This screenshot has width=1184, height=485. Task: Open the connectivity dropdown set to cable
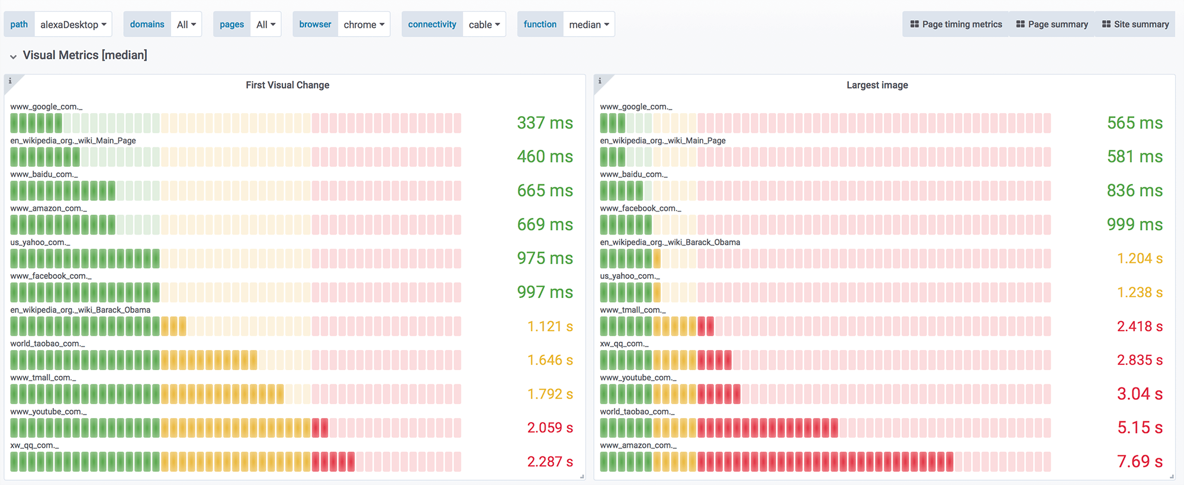click(484, 24)
